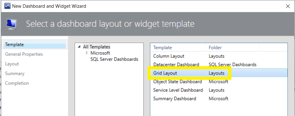Image resolution: width=295 pixels, height=116 pixels.
Task: Select the Grid Layout template row
Action: point(219,73)
